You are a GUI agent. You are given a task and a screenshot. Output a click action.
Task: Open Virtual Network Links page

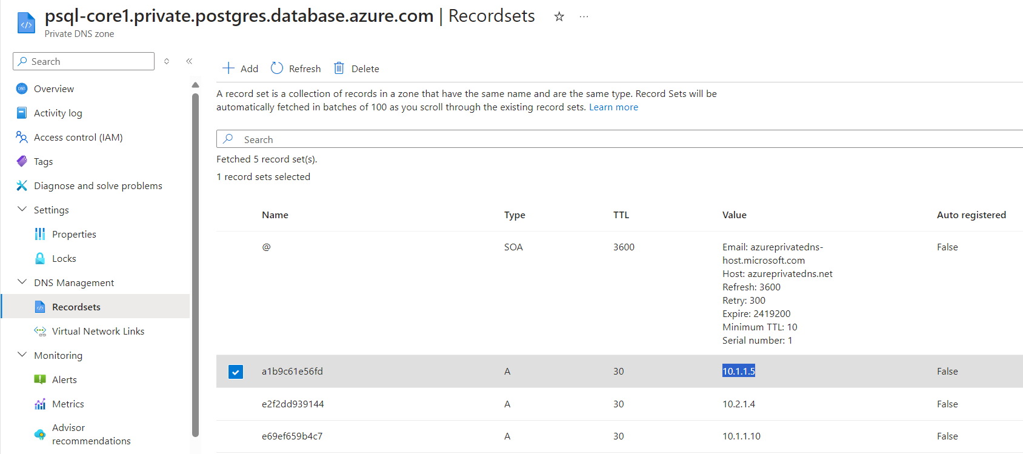(98, 331)
